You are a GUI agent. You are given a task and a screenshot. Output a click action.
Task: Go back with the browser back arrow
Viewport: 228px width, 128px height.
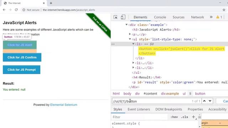tap(4, 10)
